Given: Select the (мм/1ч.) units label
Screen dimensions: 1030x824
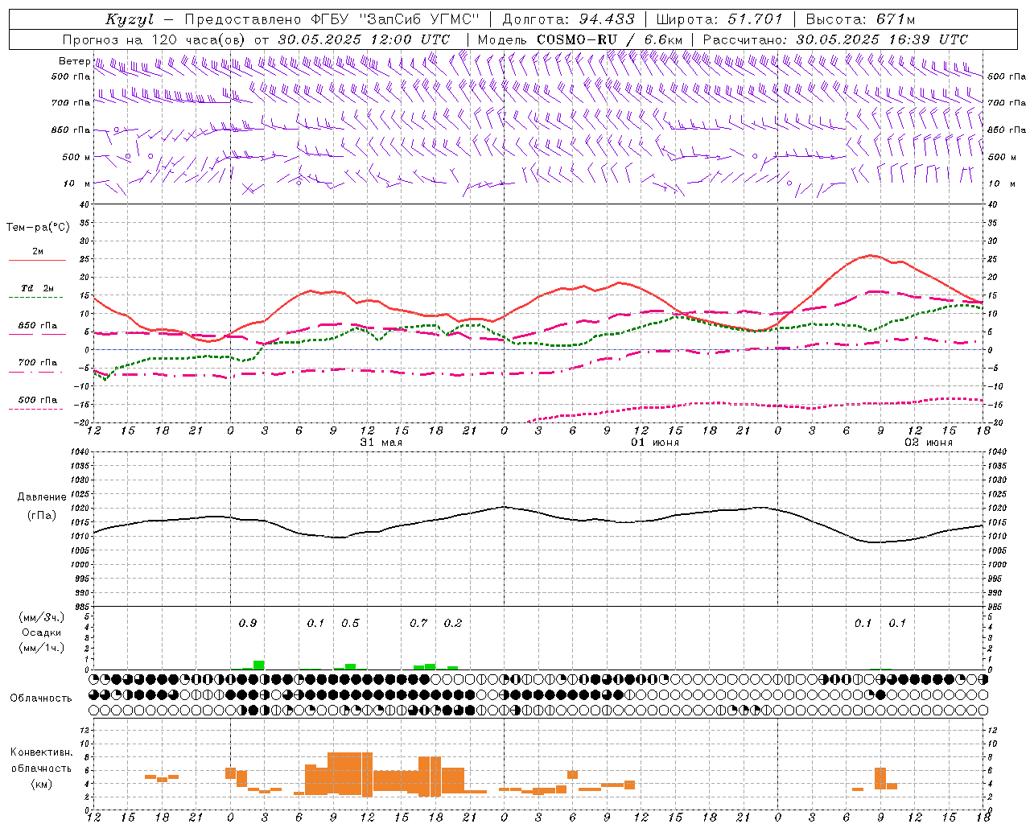Looking at the screenshot, I should 42,648.
